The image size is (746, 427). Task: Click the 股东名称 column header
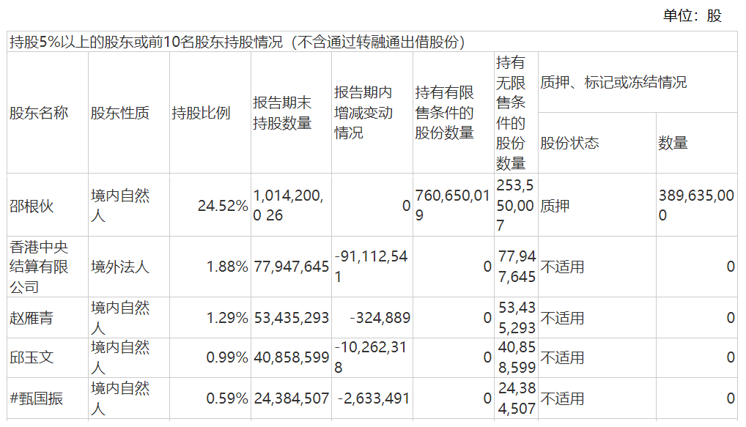pyautogui.click(x=39, y=113)
